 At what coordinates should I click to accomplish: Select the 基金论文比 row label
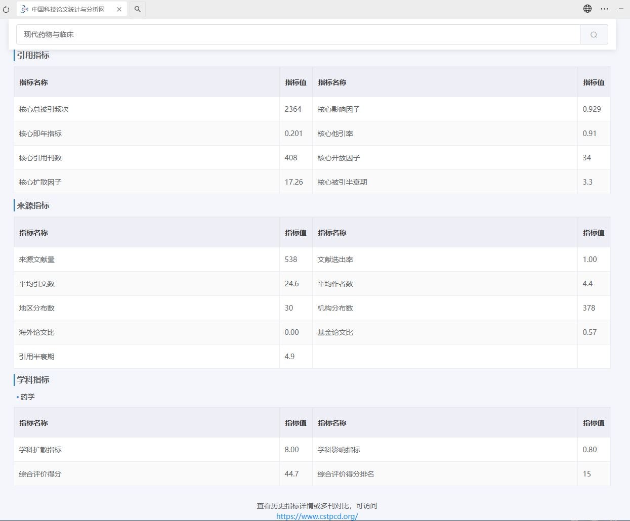[335, 332]
